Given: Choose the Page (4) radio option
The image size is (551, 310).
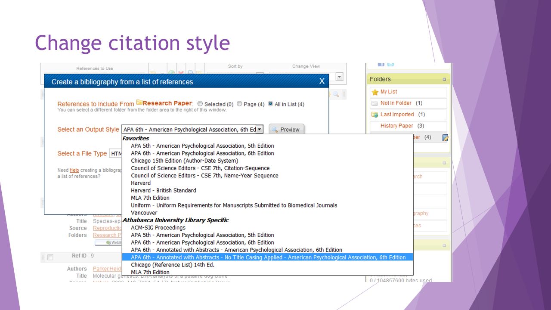Looking at the screenshot, I should coord(239,104).
